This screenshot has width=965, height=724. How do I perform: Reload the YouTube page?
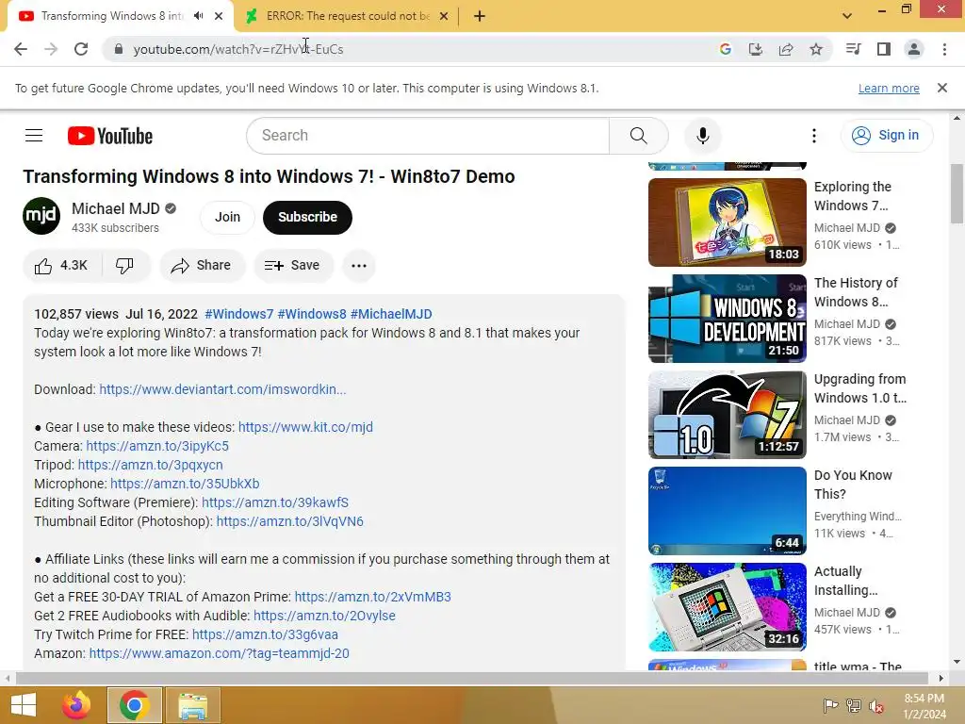81,49
